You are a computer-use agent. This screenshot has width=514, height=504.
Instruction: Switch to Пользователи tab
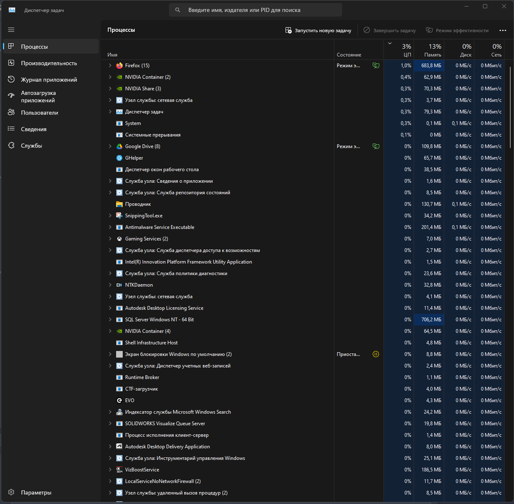coord(51,113)
